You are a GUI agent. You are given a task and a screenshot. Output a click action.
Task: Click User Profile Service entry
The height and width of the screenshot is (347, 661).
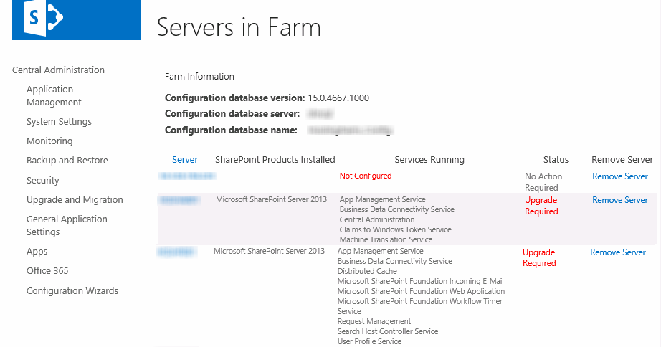pos(369,341)
